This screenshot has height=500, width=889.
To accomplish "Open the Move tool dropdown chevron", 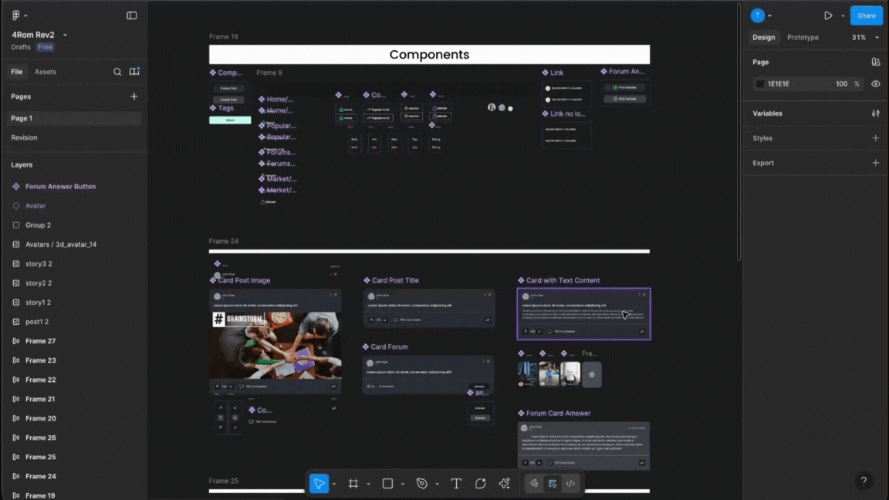I will tap(333, 484).
